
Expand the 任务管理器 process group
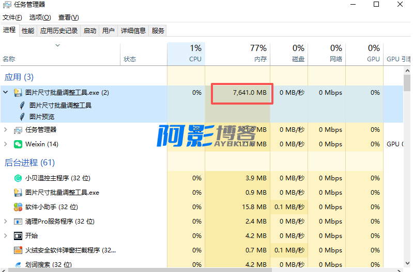[x=6, y=130]
